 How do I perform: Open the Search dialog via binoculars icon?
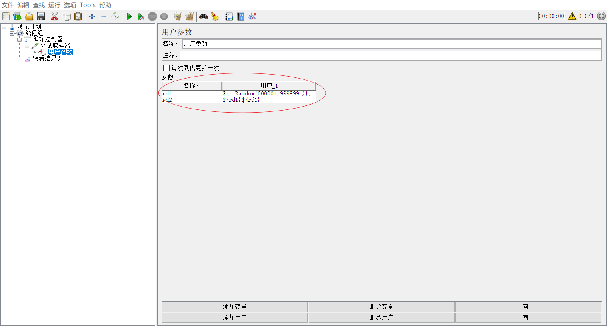[x=204, y=16]
